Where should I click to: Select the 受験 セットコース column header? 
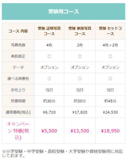click(x=110, y=31)
